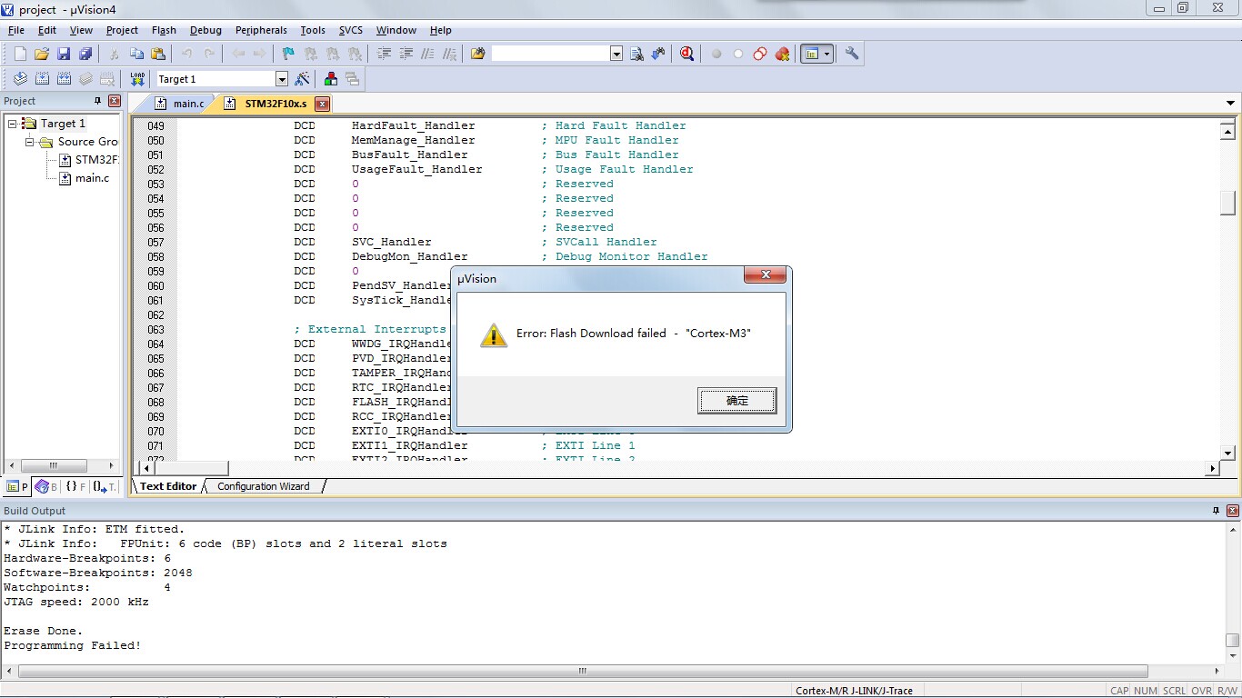Click in the find text input field
The height and width of the screenshot is (698, 1242).
coord(550,54)
